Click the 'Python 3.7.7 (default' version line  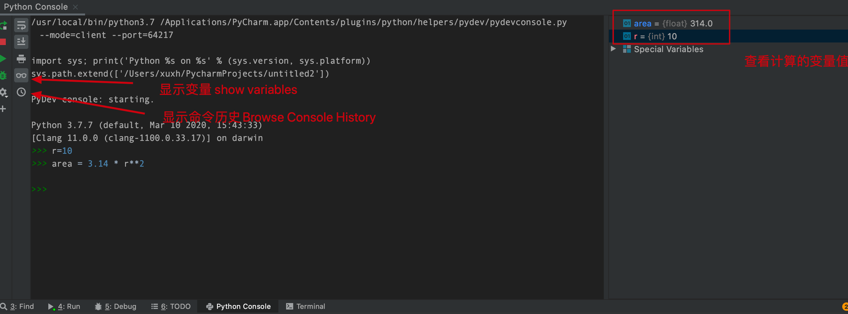point(147,125)
